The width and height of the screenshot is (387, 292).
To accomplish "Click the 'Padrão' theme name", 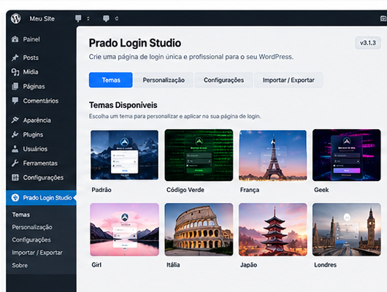I will 101,190.
